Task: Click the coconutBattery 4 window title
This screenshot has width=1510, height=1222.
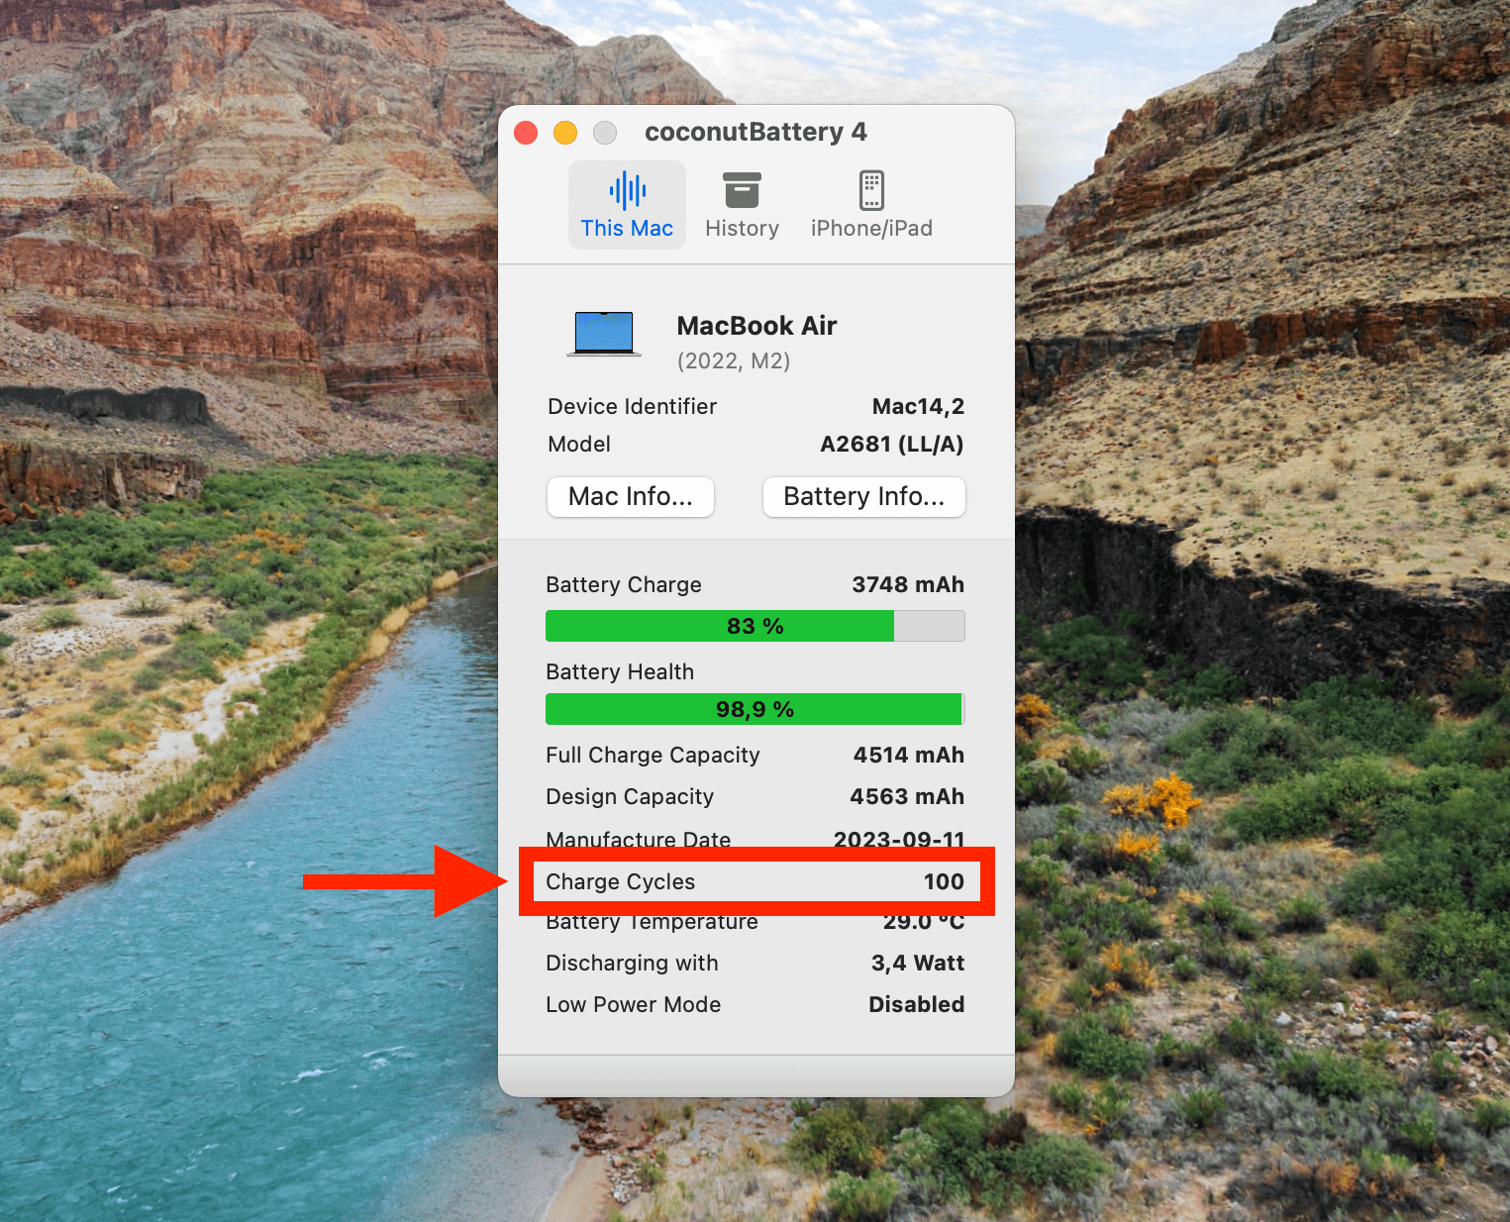Action: (x=755, y=132)
